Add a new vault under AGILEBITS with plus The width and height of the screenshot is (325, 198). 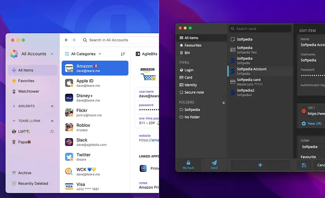pyautogui.click(x=52, y=106)
